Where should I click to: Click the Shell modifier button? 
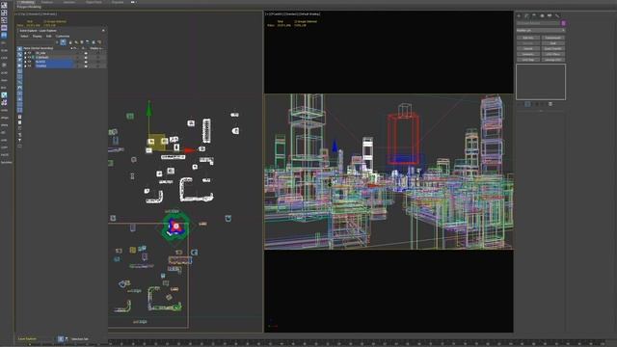tap(553, 43)
